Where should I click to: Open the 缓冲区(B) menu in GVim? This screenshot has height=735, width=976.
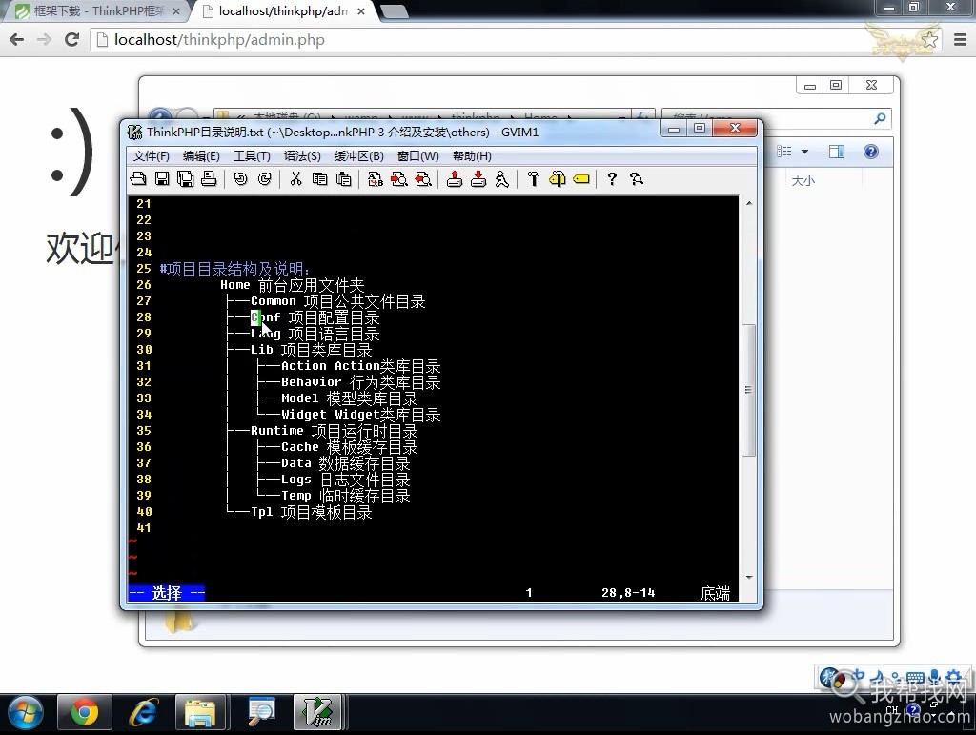[358, 156]
